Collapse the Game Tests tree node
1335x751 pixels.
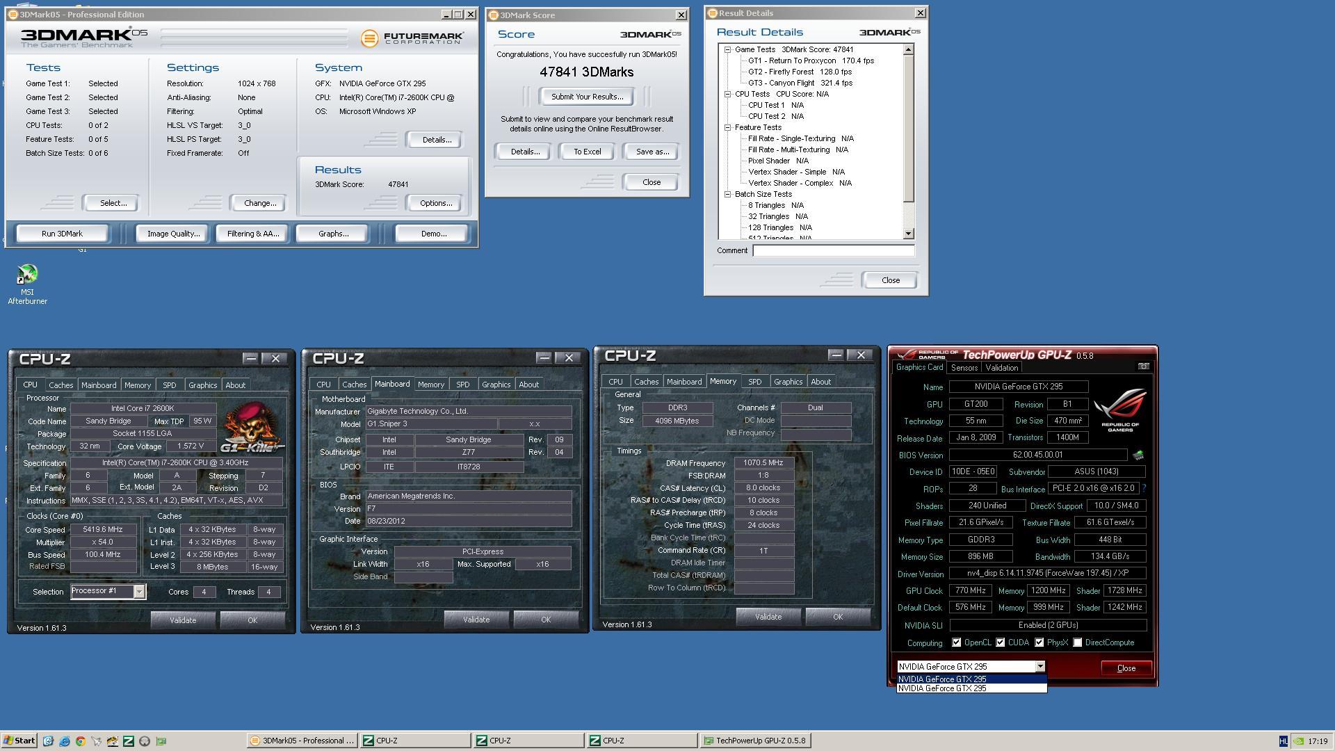click(728, 49)
